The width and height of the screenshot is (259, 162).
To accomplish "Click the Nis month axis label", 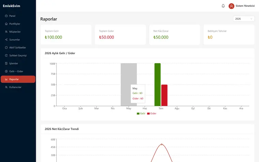I will (113, 108).
